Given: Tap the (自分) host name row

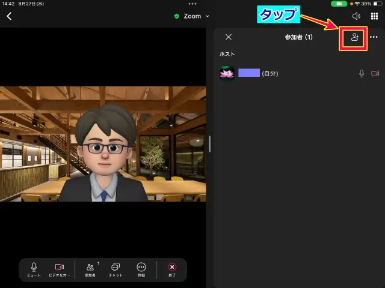Looking at the screenshot, I should tap(300, 73).
